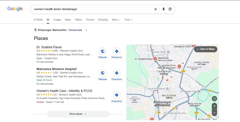Open Dr. Sulabha Pawar listing title
The image size is (240, 122).
[49, 47]
